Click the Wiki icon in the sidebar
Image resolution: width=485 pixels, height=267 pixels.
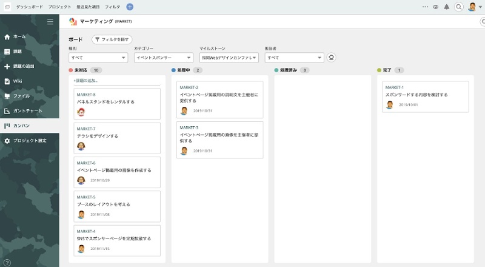click(7, 81)
